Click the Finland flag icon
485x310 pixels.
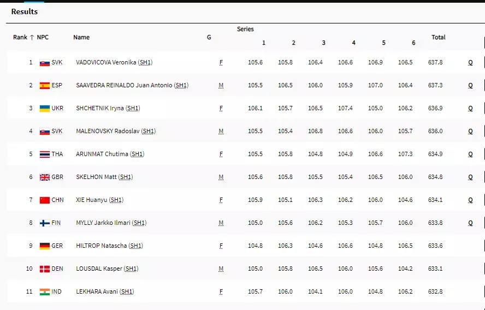44,223
